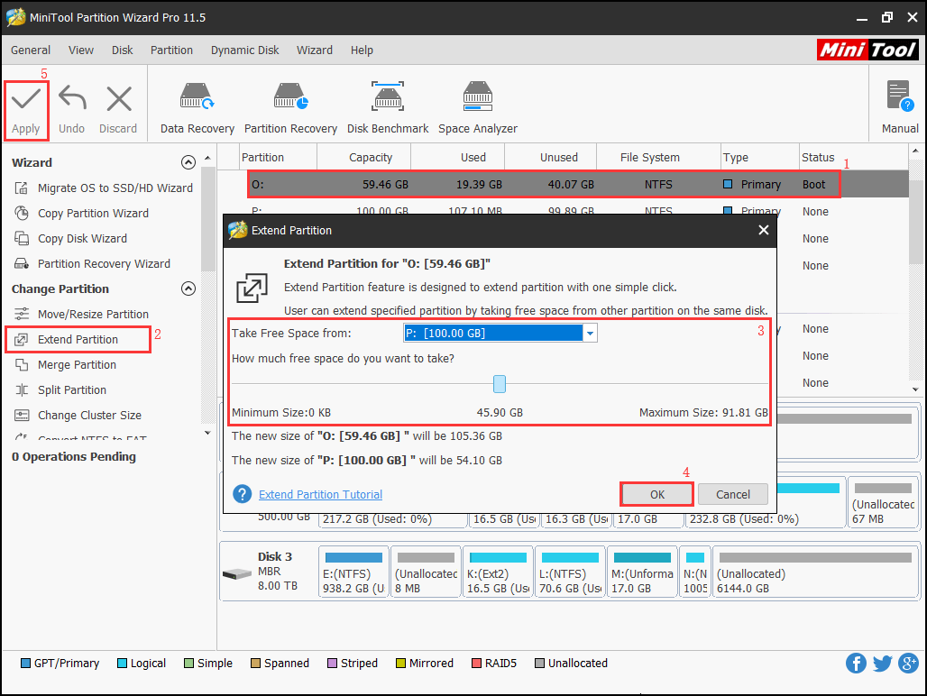927x696 pixels.
Task: Click Migrate OS to SSD/HD Wizard icon
Action: pos(22,188)
